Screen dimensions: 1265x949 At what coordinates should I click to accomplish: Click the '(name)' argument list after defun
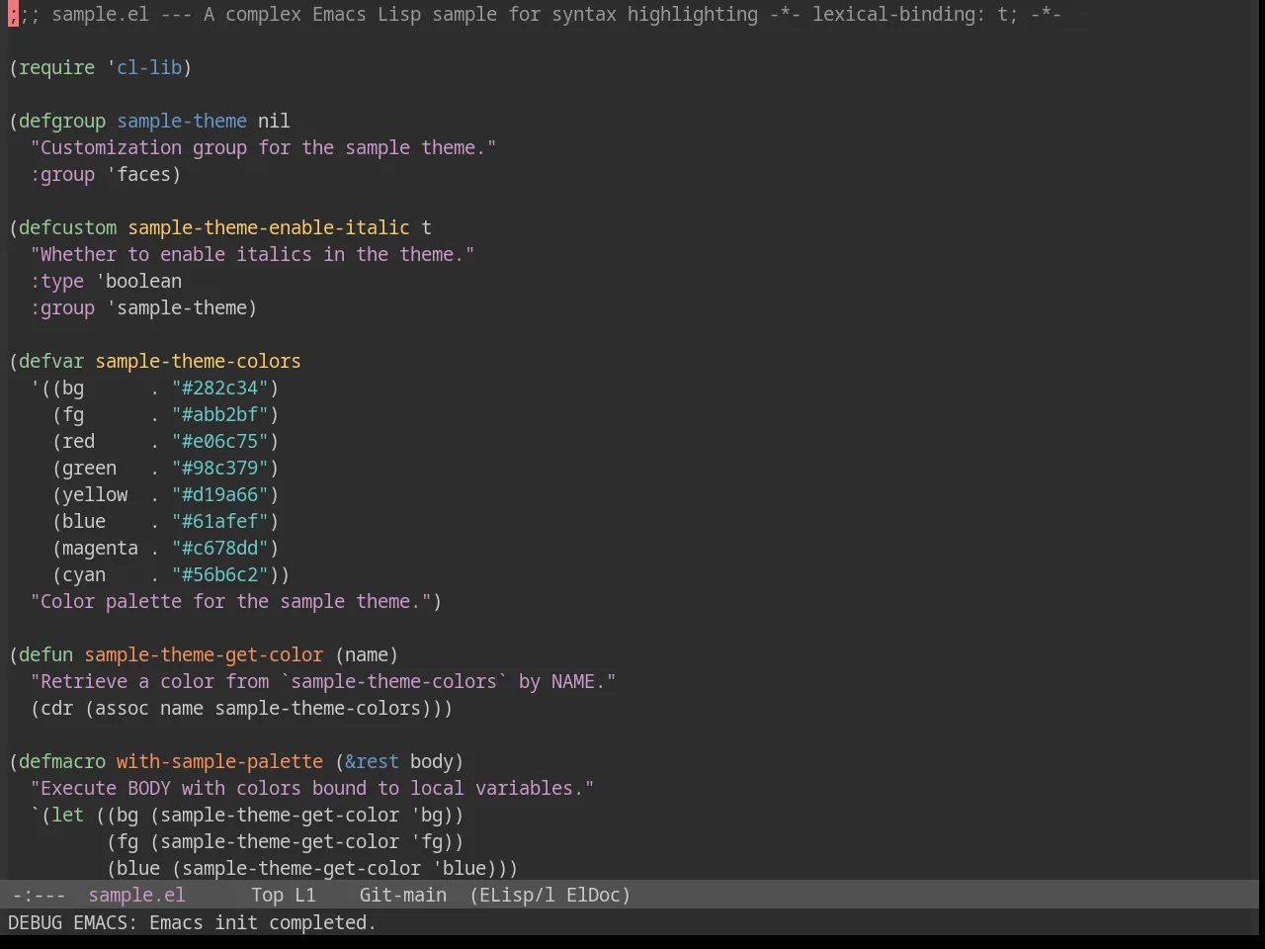click(367, 654)
